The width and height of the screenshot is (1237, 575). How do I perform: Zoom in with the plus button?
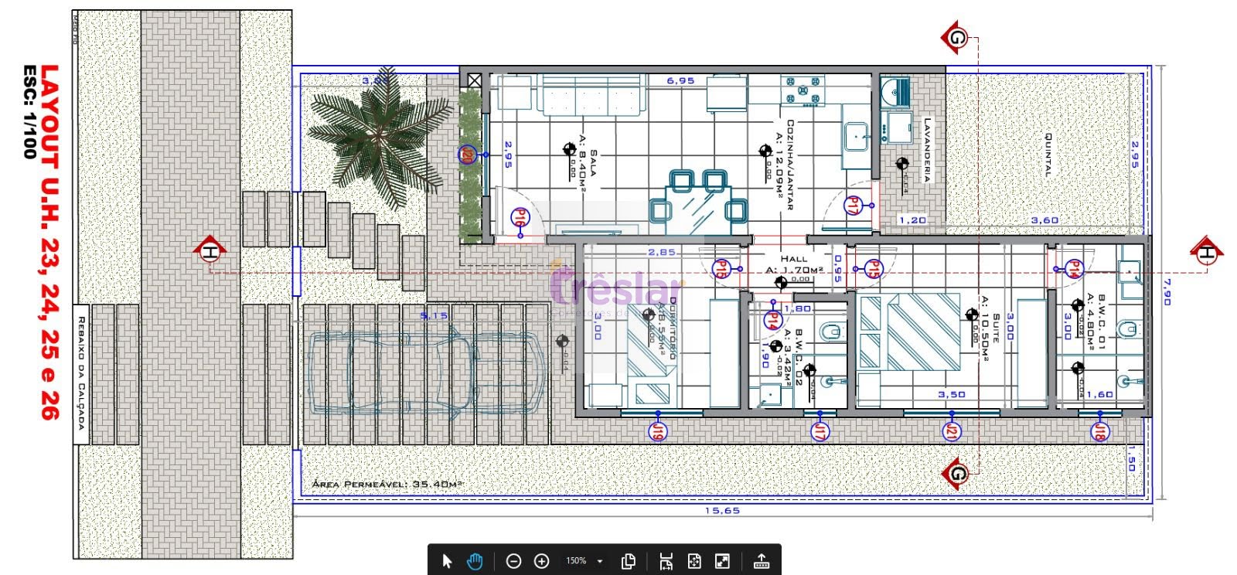(x=542, y=561)
